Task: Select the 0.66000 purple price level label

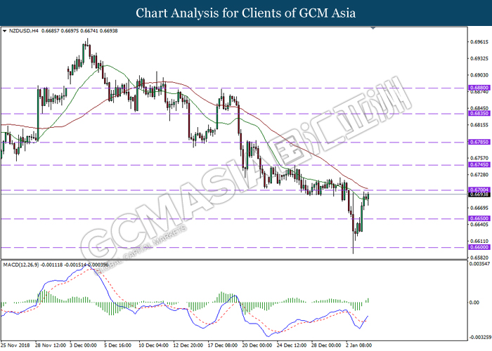Action: click(x=479, y=247)
